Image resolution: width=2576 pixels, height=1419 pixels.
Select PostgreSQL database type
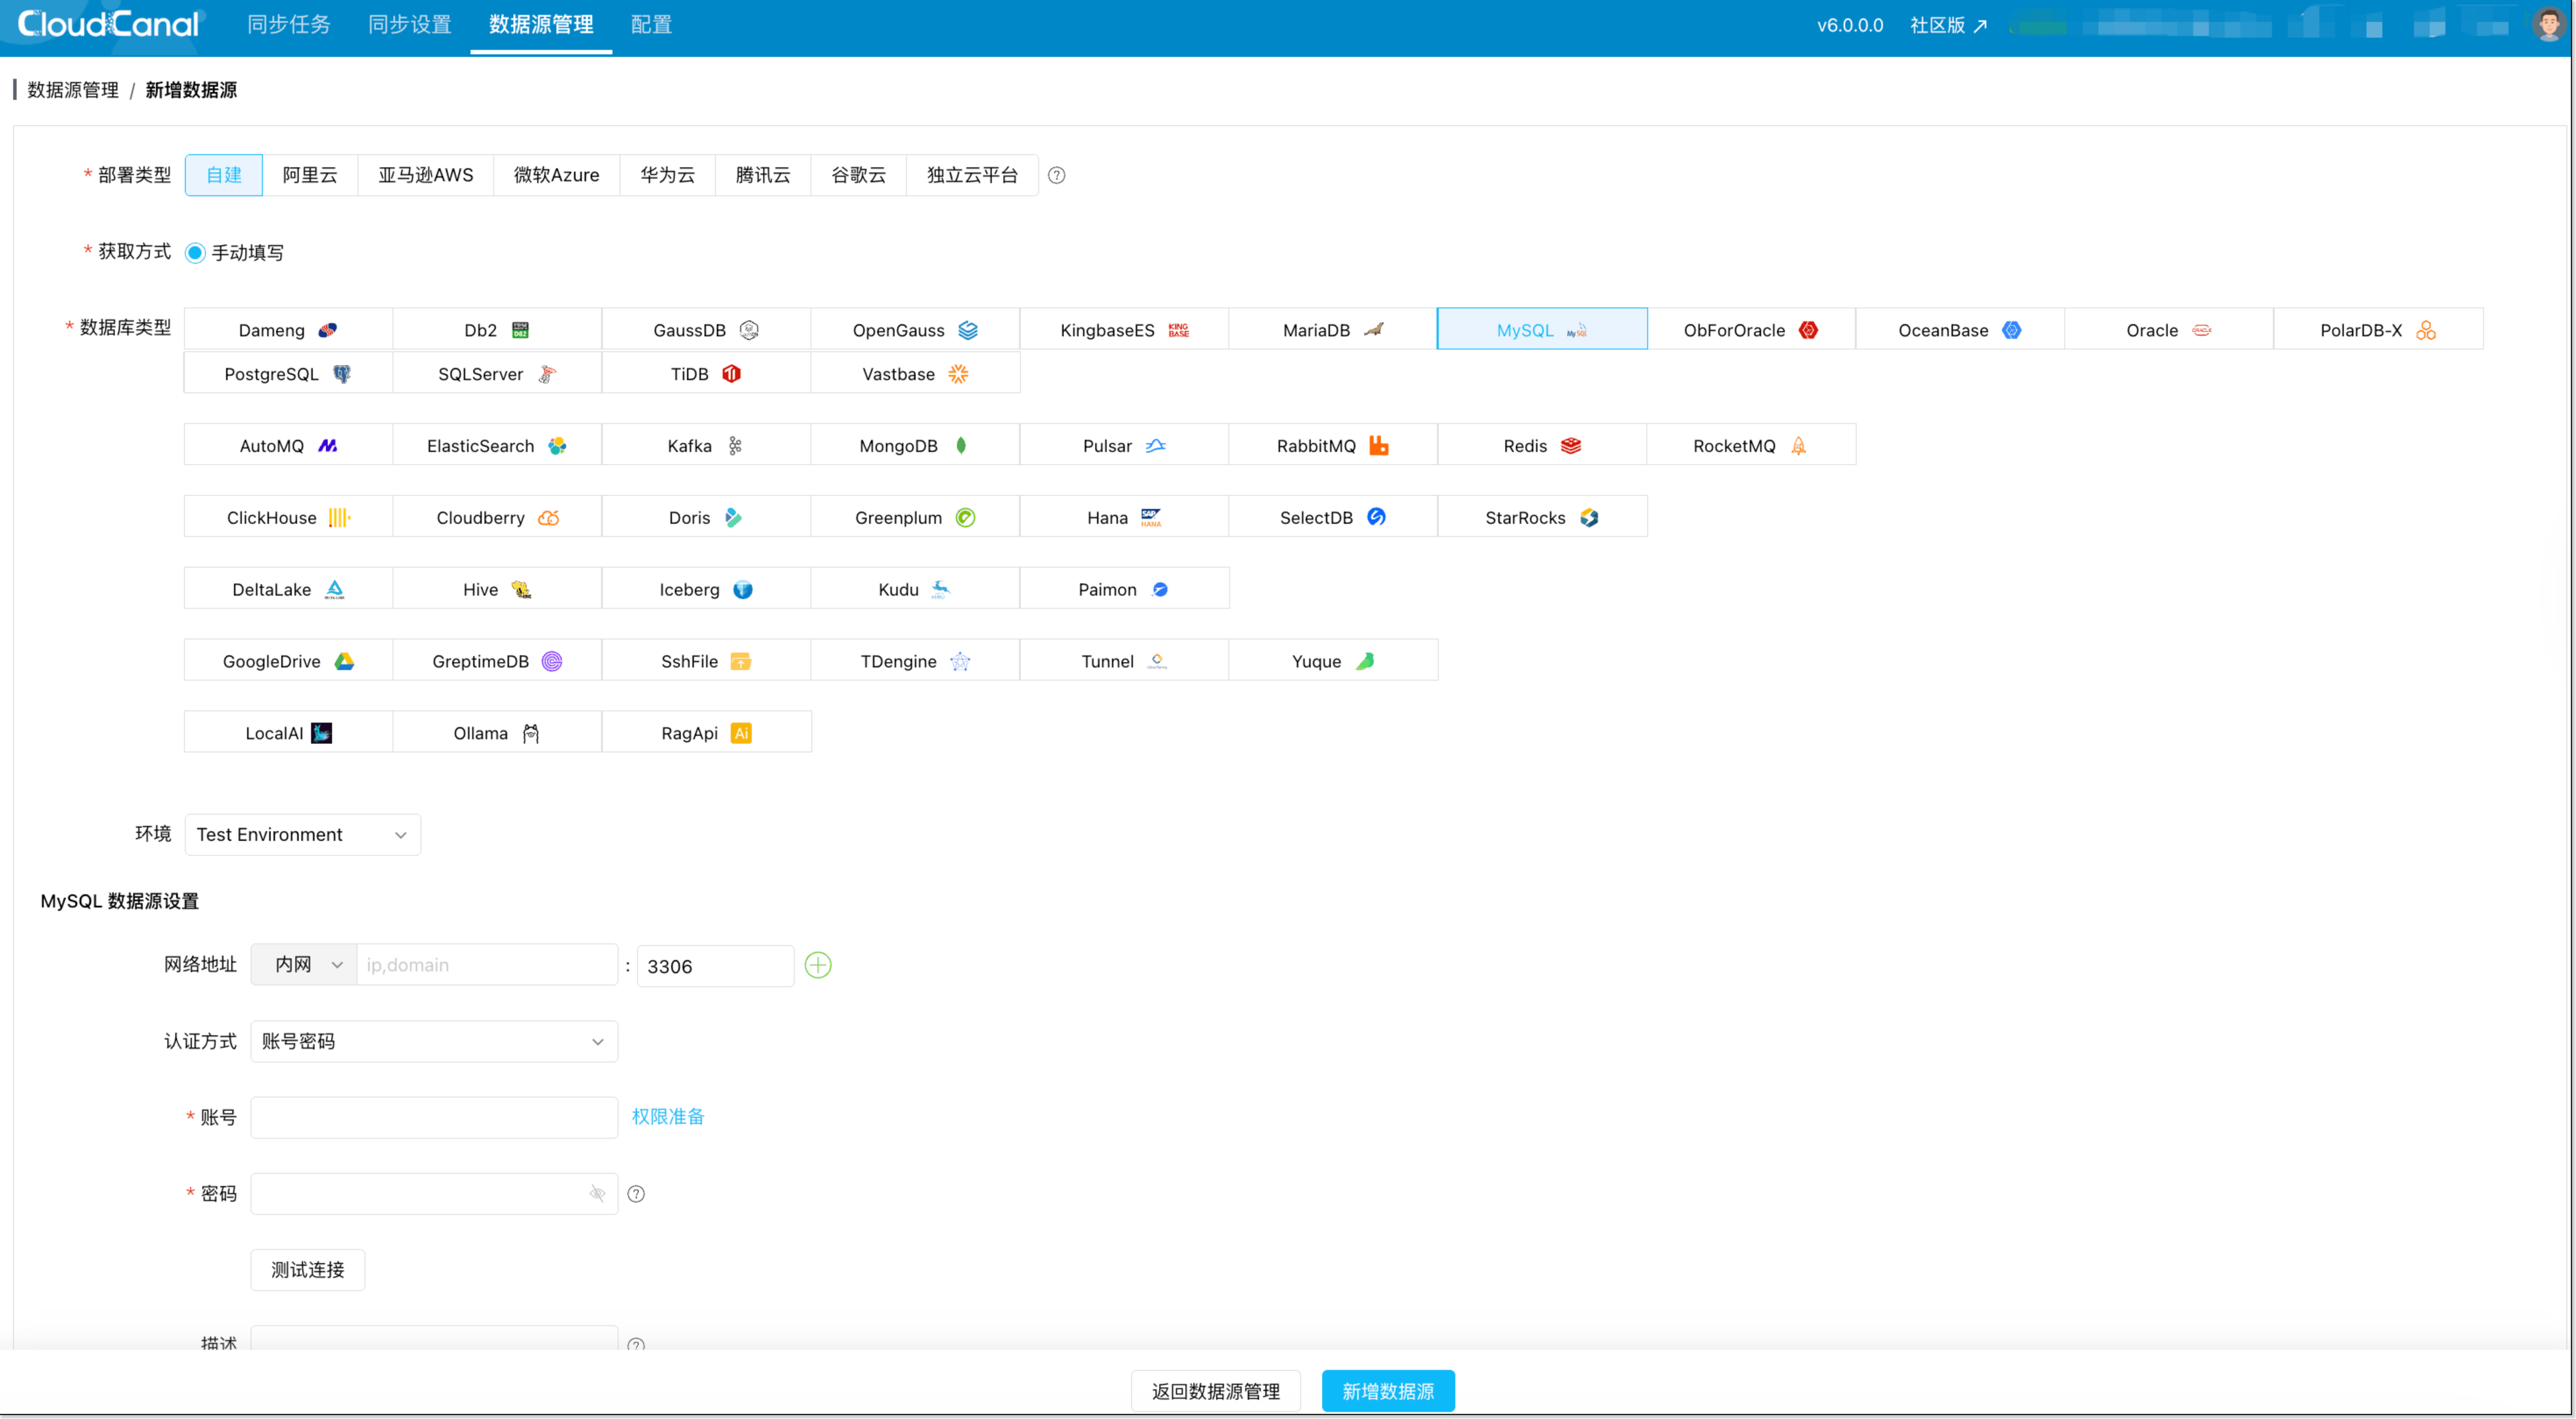[x=288, y=374]
